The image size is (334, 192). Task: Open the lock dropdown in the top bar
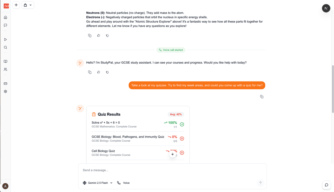(x=28, y=5)
